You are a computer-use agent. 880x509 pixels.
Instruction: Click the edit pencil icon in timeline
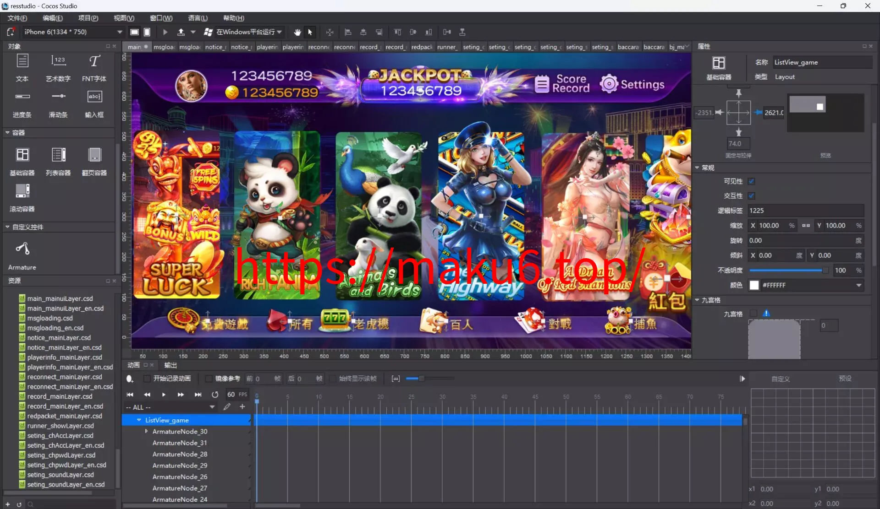(x=227, y=407)
